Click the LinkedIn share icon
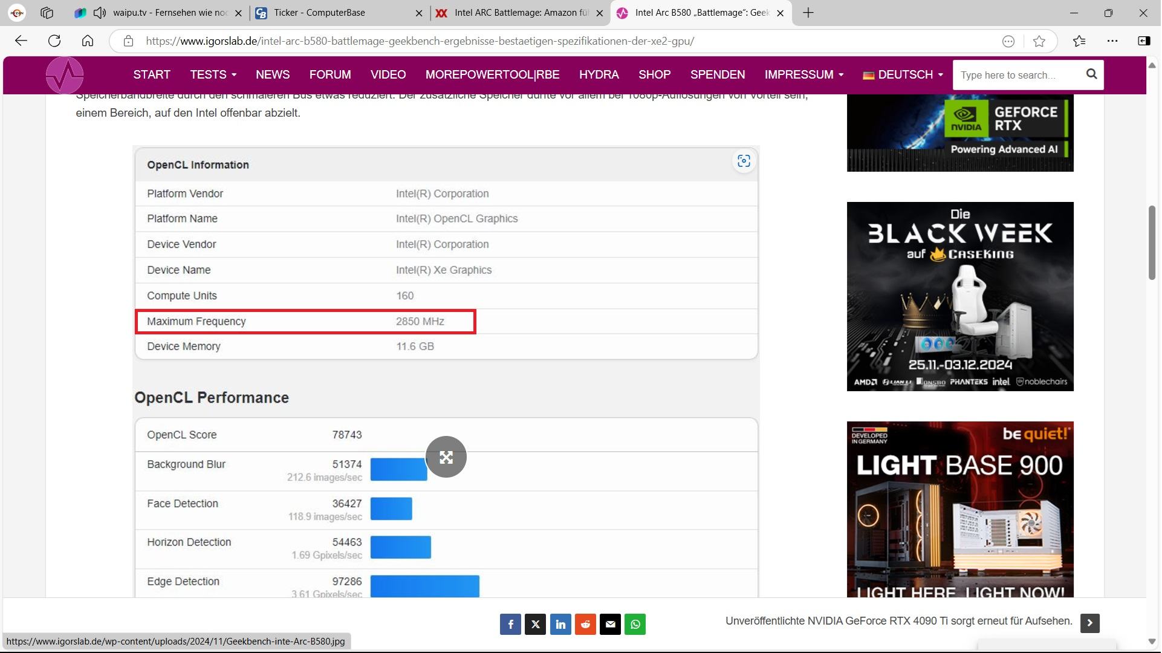The width and height of the screenshot is (1162, 653). coord(560,625)
